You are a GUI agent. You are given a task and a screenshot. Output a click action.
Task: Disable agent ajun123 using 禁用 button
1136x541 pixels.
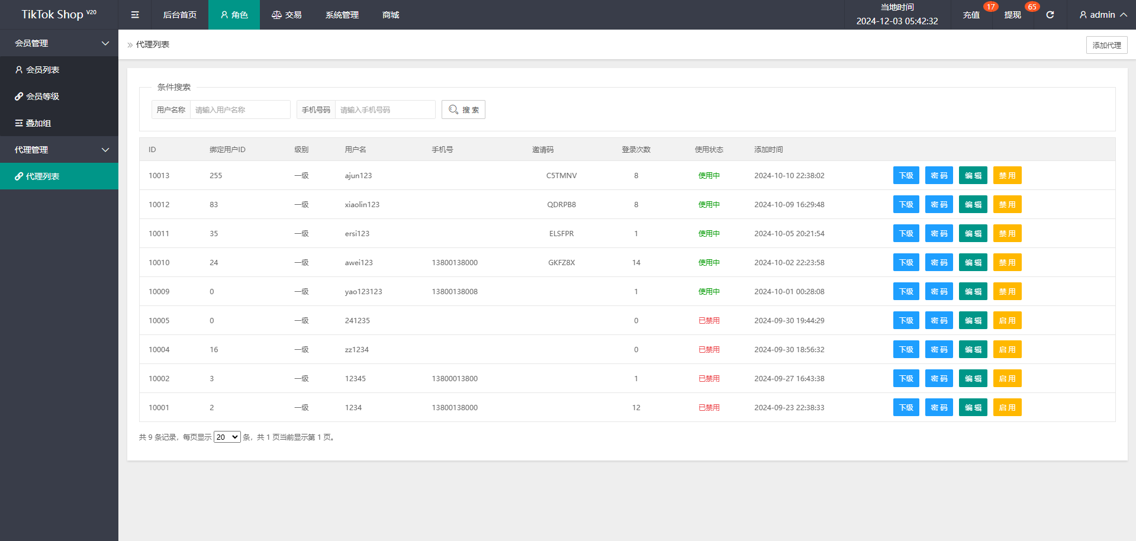click(1007, 175)
